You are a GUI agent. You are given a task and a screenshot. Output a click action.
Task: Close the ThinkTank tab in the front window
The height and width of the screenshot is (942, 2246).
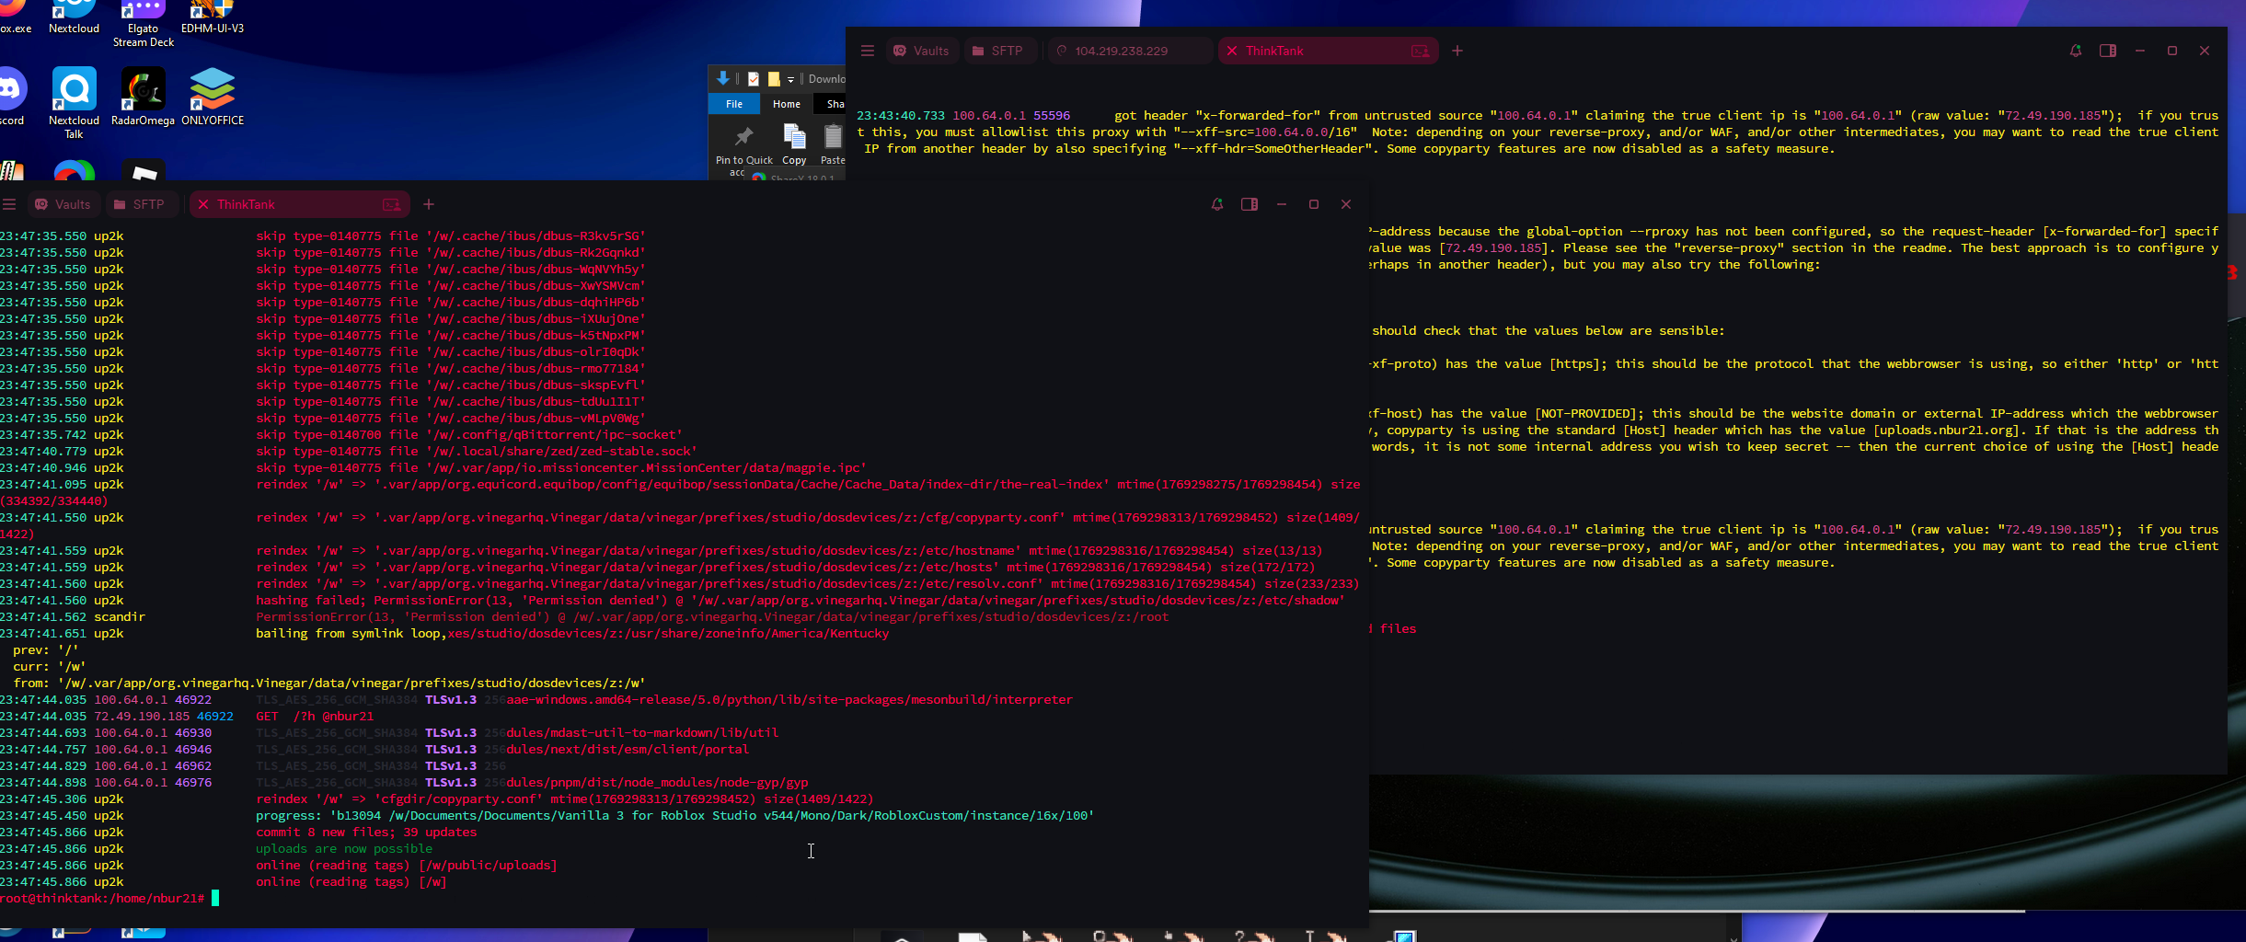pyautogui.click(x=203, y=204)
